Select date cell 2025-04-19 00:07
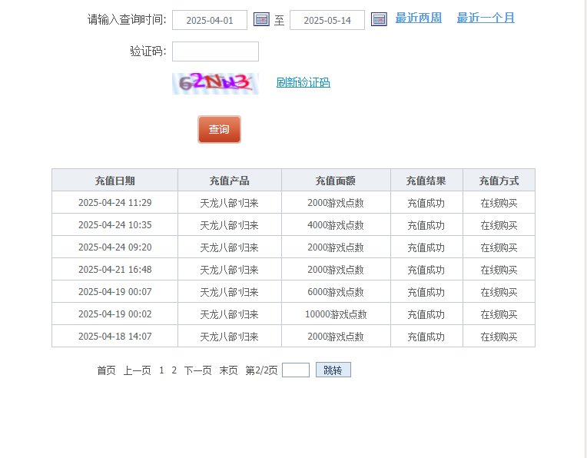This screenshot has width=587, height=458. pos(115,292)
